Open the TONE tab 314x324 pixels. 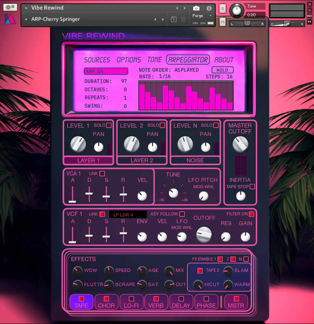point(154,60)
